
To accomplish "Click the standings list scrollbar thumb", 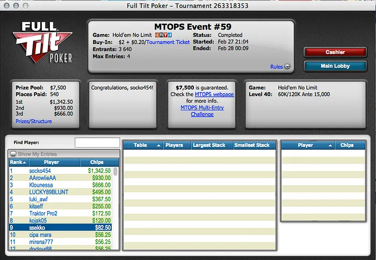I will pos(115,172).
